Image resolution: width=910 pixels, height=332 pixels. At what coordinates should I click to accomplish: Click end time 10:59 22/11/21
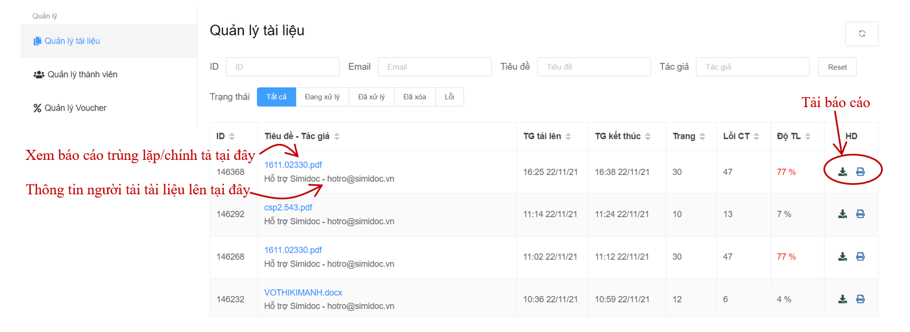point(622,299)
